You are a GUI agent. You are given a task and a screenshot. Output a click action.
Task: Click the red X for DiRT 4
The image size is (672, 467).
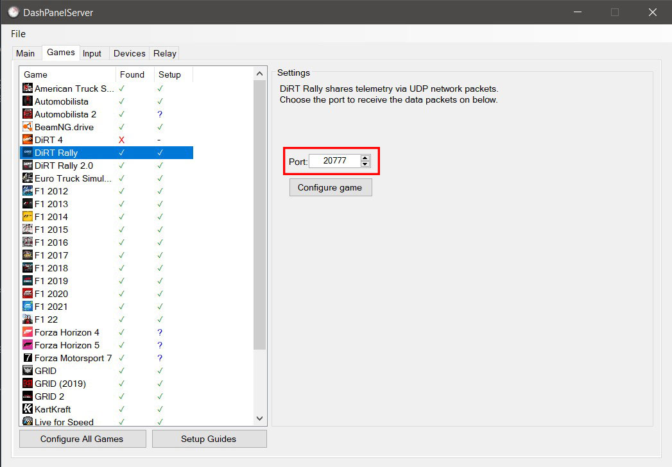pyautogui.click(x=122, y=140)
